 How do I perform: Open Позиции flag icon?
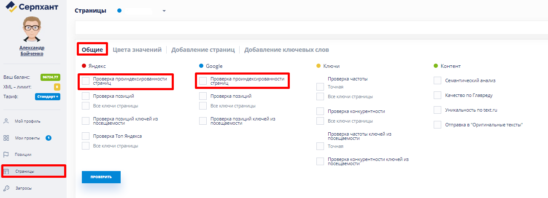6,155
